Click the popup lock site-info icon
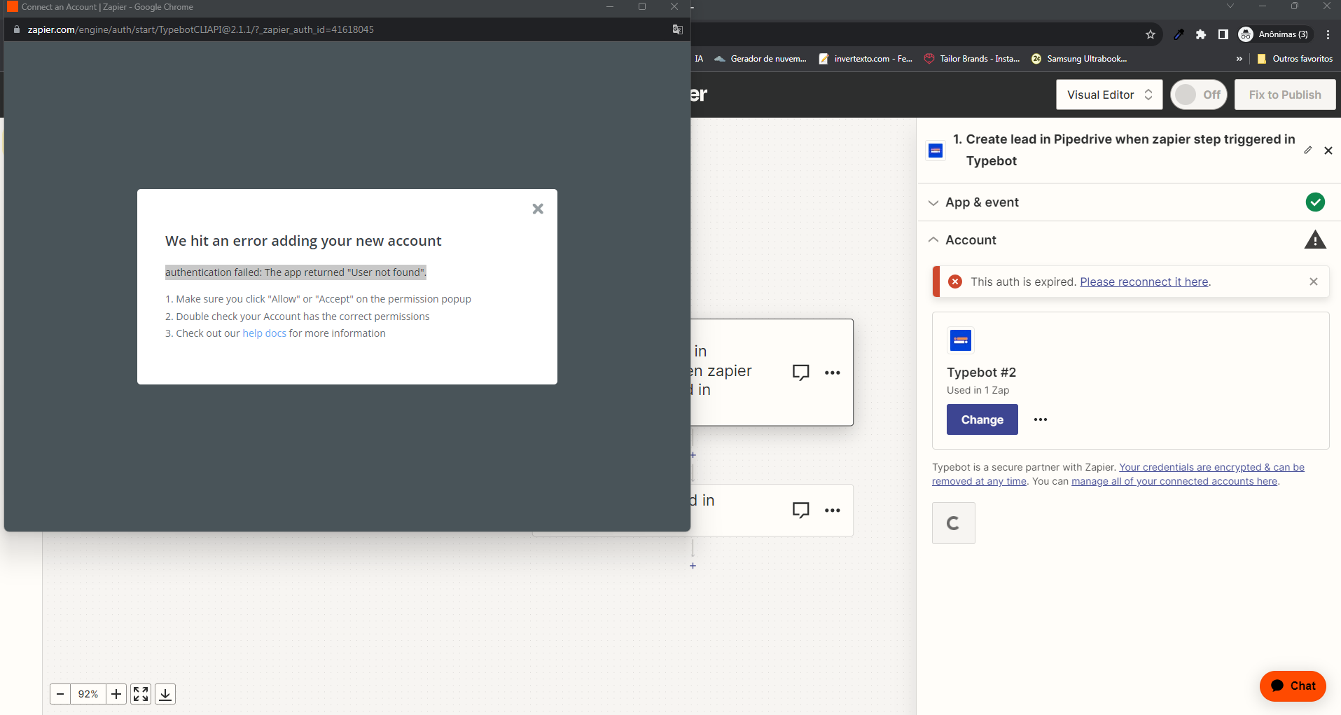Screen dimensions: 1341x715 (x=17, y=29)
